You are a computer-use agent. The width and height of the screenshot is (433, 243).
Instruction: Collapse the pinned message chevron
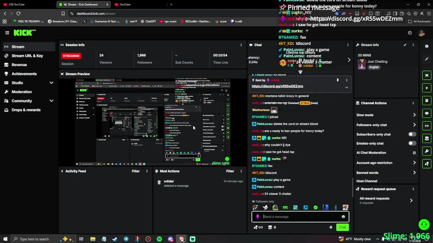[346, 87]
